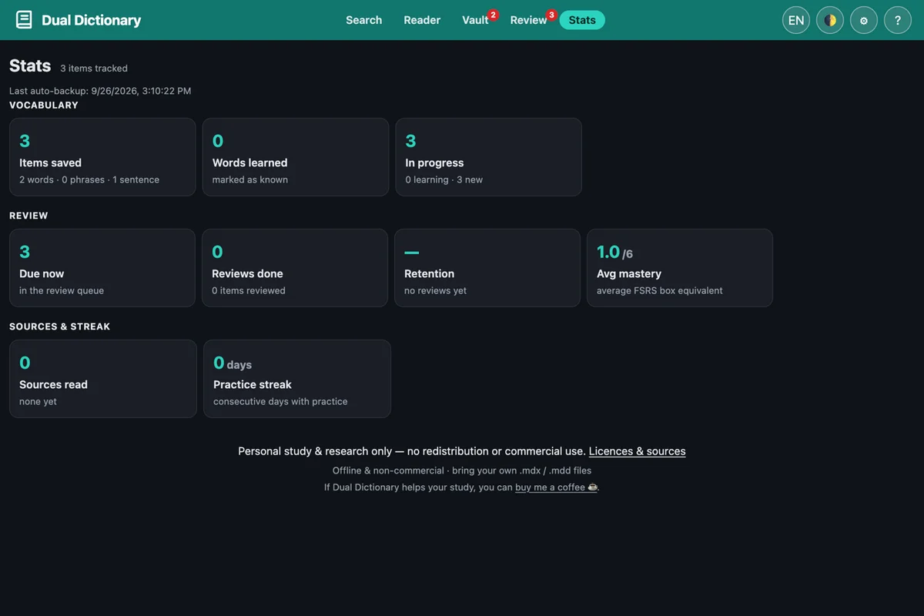Click the SOURCES & STREAK heading
The width and height of the screenshot is (924, 616).
pyautogui.click(x=60, y=326)
